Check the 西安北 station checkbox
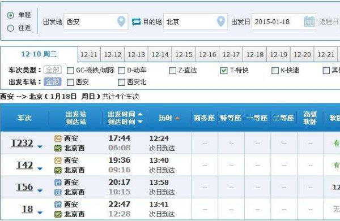Image resolution: width=340 pixels, height=221 pixels. (x=121, y=82)
